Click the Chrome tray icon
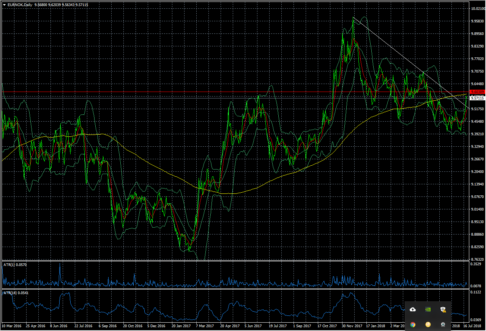 click(413, 325)
